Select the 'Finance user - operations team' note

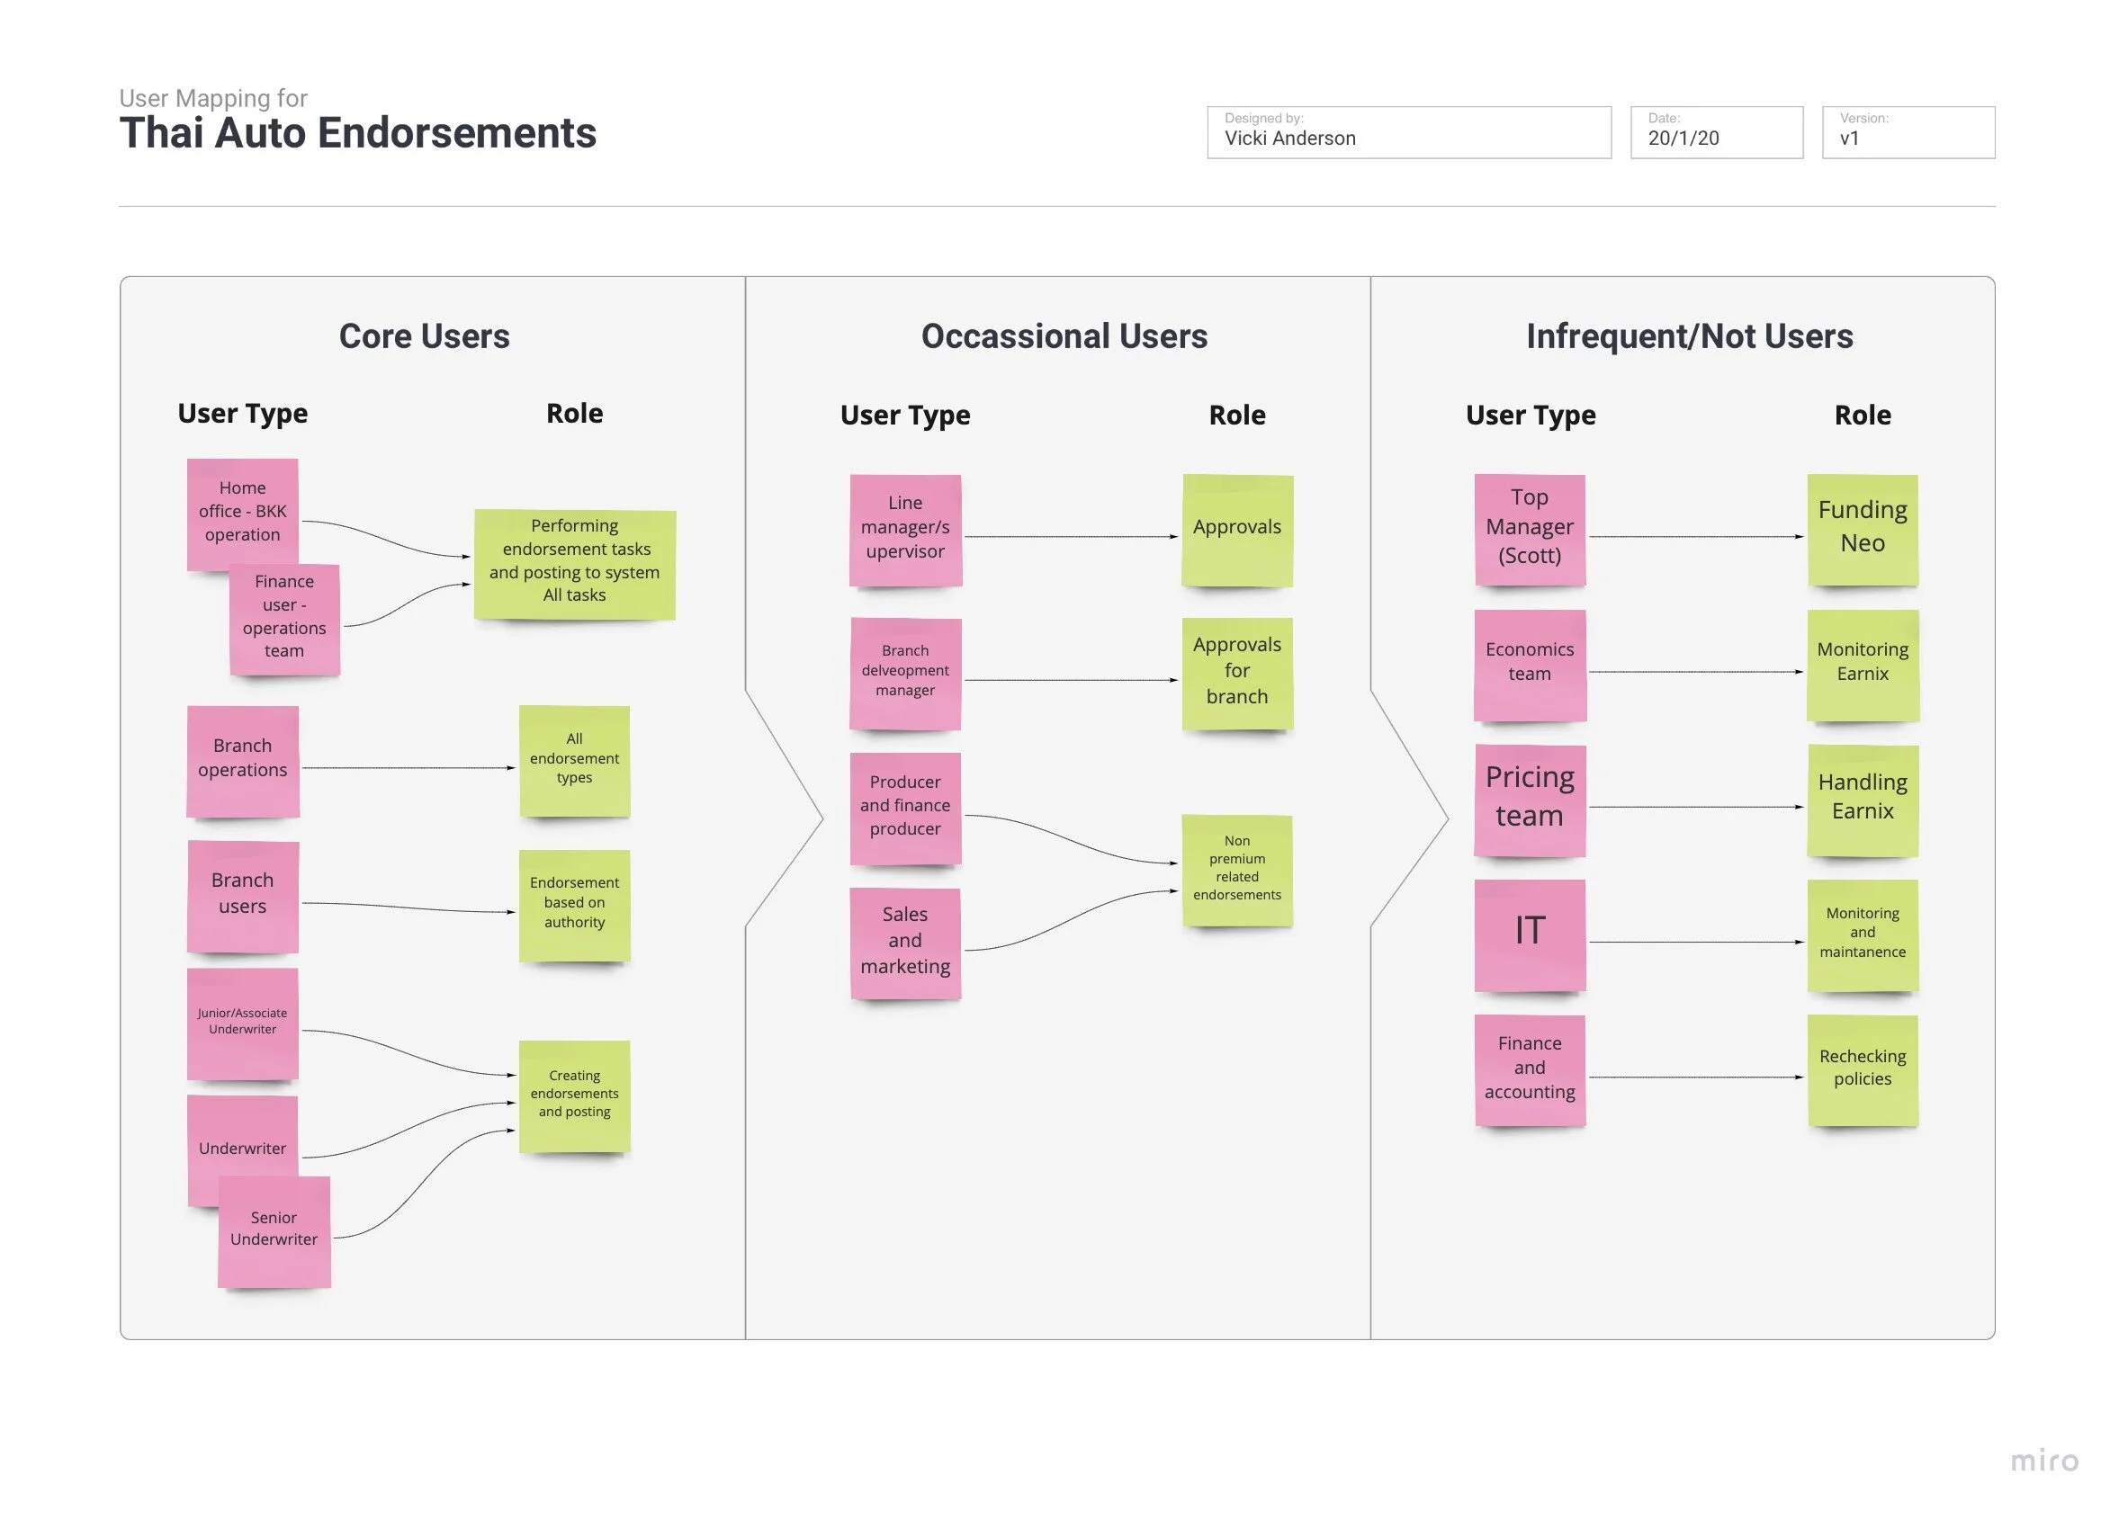pos(283,617)
